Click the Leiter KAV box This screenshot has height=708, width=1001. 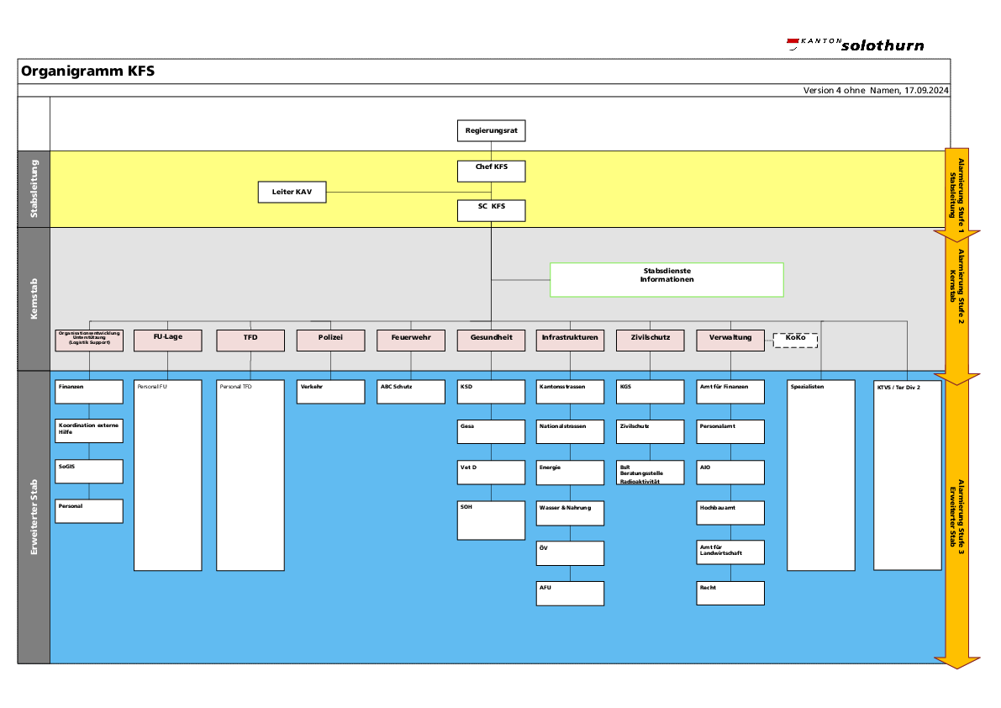point(292,193)
